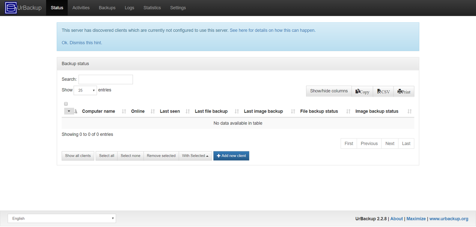Open the Settings tab
The image size is (476, 227).
[178, 8]
